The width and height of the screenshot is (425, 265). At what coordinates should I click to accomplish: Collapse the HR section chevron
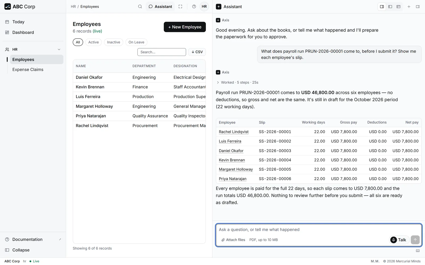[59, 50]
